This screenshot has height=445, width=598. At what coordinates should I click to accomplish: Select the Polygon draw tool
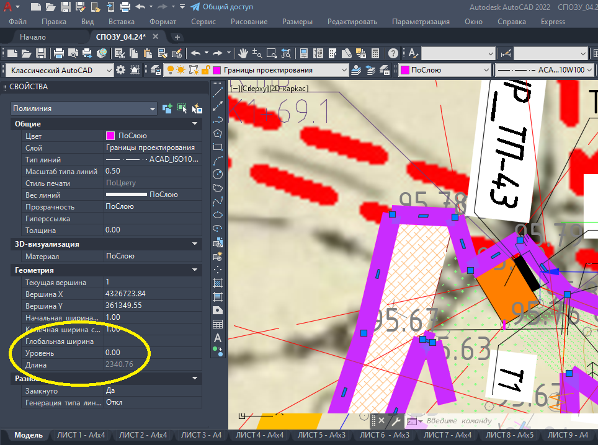(x=217, y=133)
